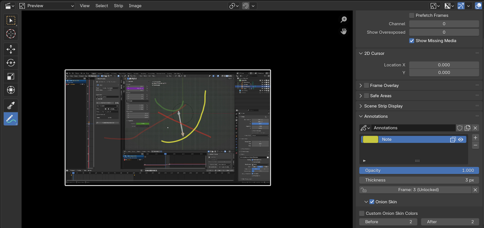Hide the Note annotation layer

click(x=461, y=140)
